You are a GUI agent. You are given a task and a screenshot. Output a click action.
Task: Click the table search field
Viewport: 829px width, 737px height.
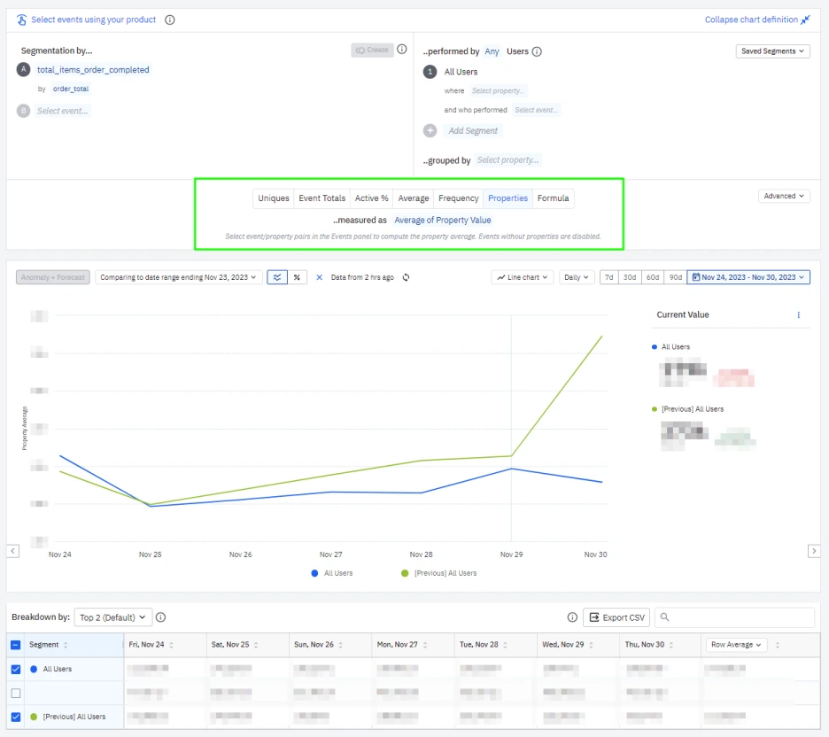(735, 617)
